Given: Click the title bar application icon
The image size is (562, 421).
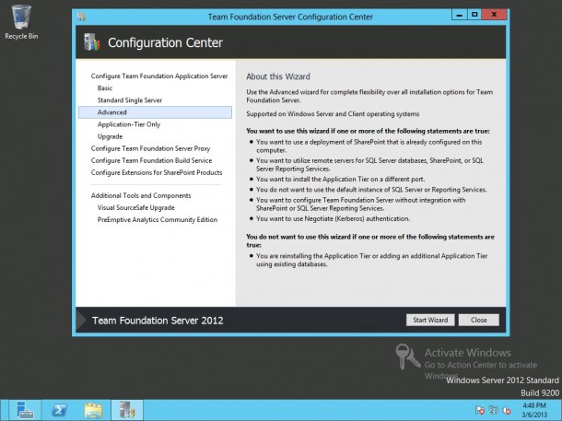Looking at the screenshot, I should click(x=82, y=17).
